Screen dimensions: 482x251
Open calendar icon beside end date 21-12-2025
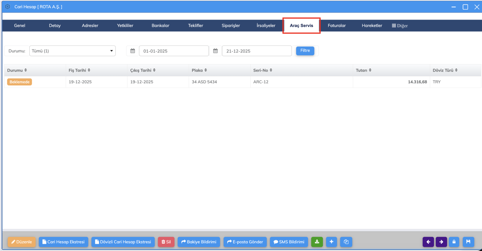pyautogui.click(x=216, y=51)
